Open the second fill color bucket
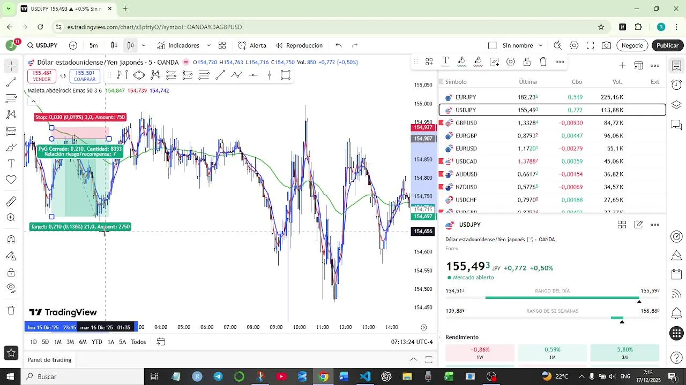Image resolution: width=686 pixels, height=385 pixels. click(478, 61)
